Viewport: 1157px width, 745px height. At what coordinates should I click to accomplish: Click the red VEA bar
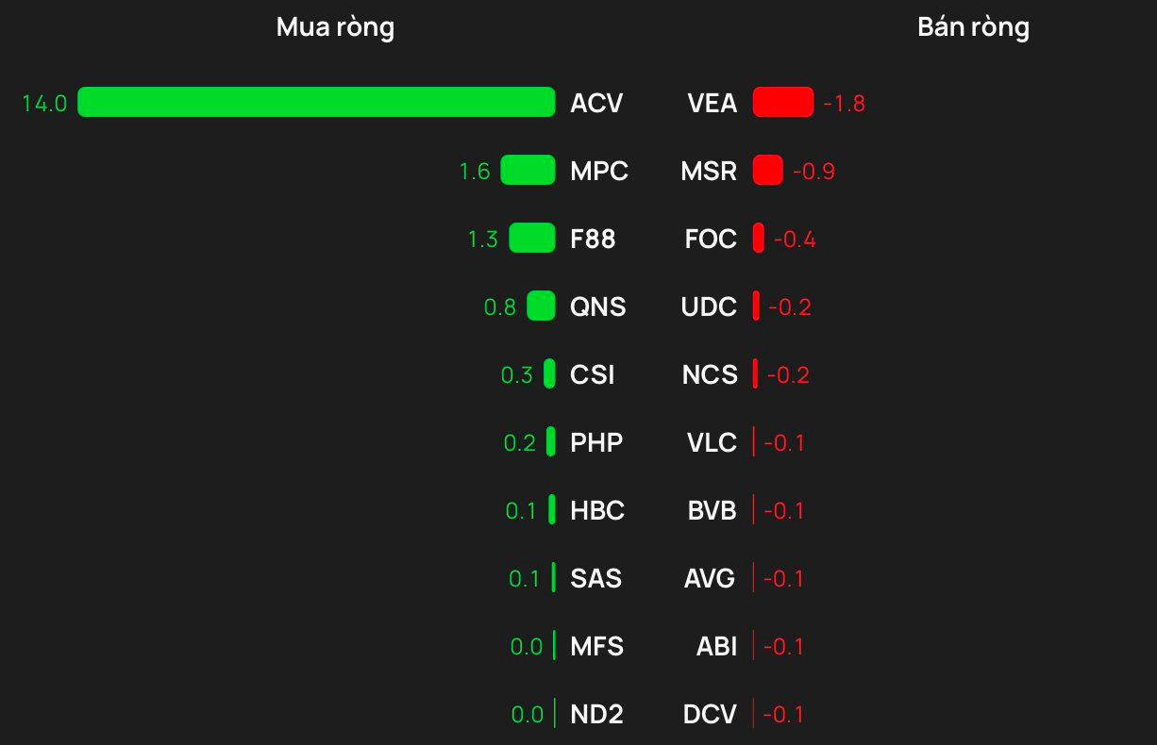point(782,102)
